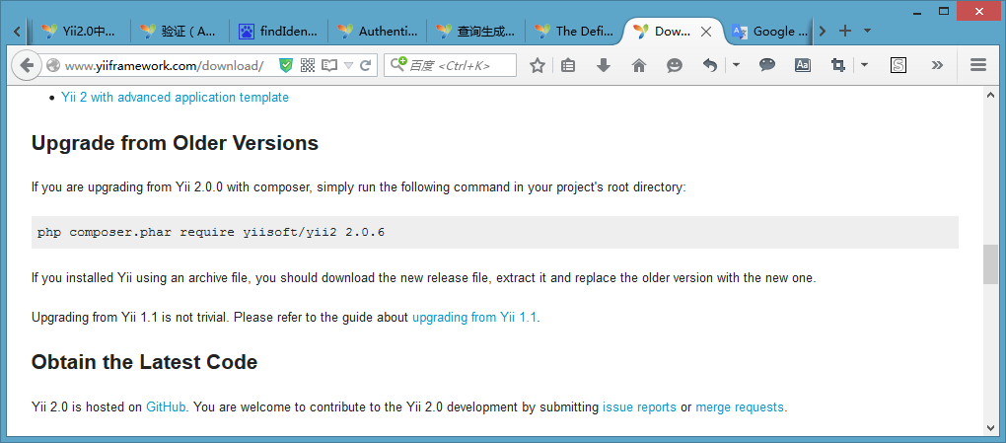The width and height of the screenshot is (1006, 443).
Task: Open the upgrading from Yii 1.1 link
Action: [474, 317]
